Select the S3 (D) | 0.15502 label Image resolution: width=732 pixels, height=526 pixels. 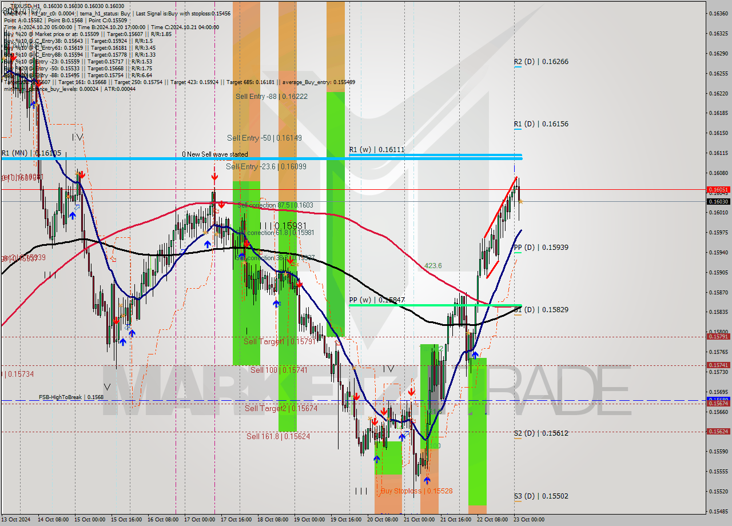[540, 496]
